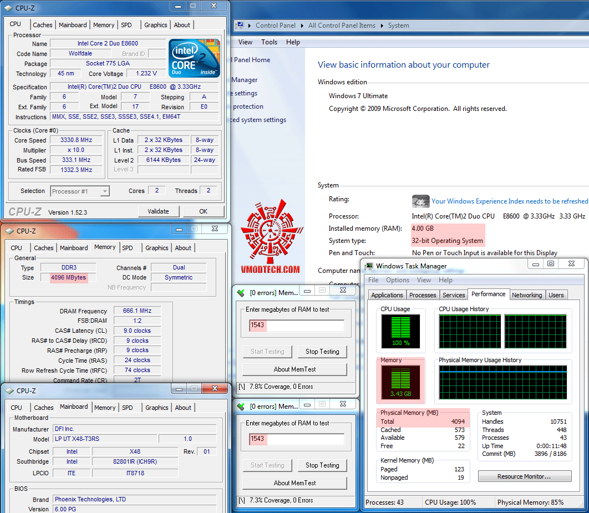Click the Core Speed value 3330.8 MHz
The width and height of the screenshot is (589, 513).
[x=76, y=140]
